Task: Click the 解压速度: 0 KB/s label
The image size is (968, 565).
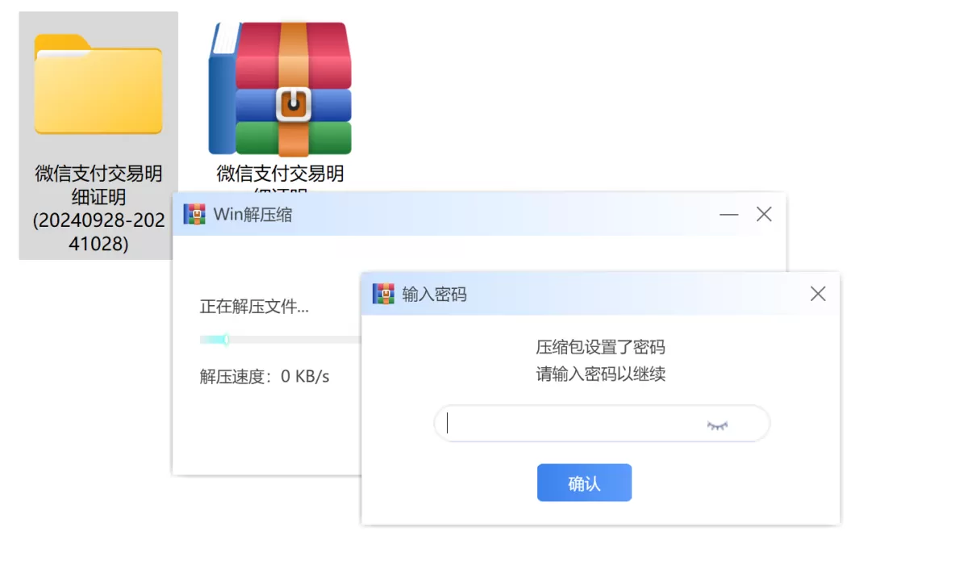Action: click(x=265, y=376)
